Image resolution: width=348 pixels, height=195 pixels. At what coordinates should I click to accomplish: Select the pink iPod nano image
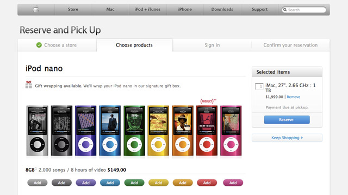[x=231, y=131]
